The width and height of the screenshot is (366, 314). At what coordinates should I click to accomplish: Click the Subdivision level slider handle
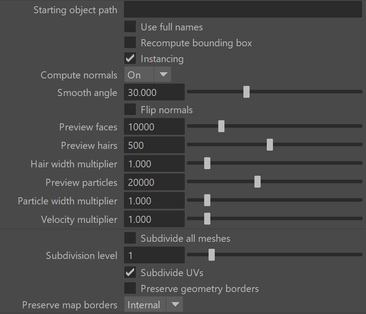(212, 255)
